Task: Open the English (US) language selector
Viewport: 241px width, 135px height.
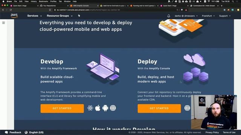Action: (36, 132)
